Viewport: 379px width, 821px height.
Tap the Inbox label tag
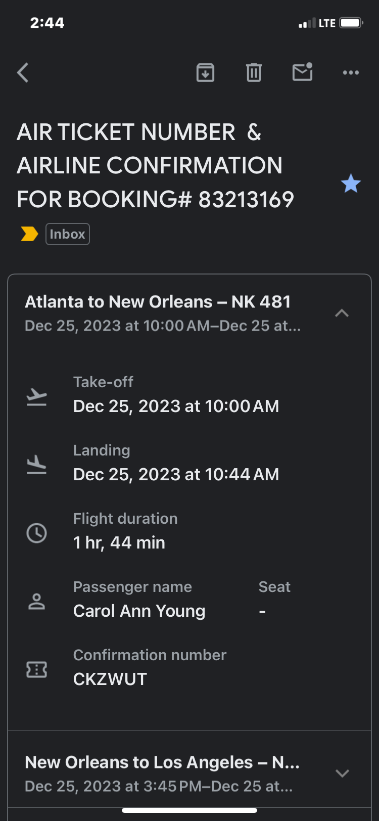coord(67,234)
